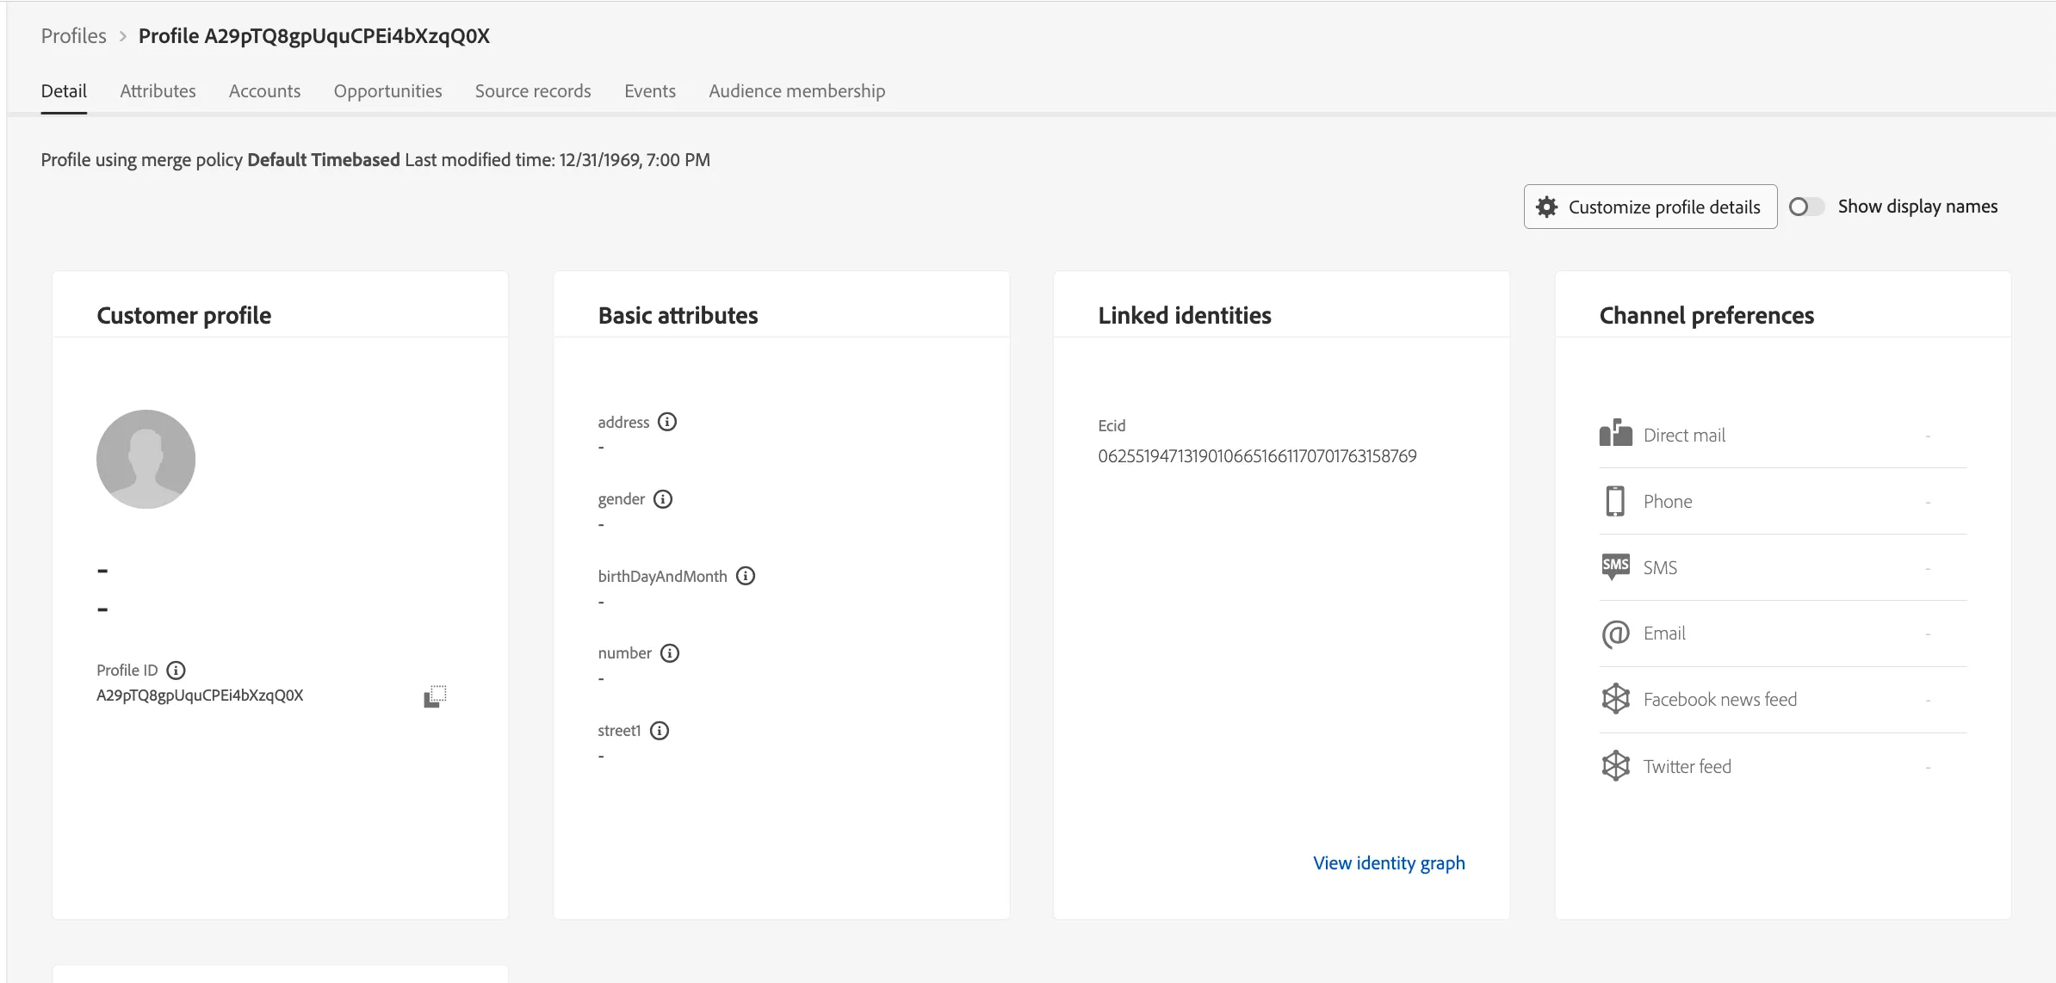Click the info icon next to number
This screenshot has height=983, width=2056.
click(670, 653)
